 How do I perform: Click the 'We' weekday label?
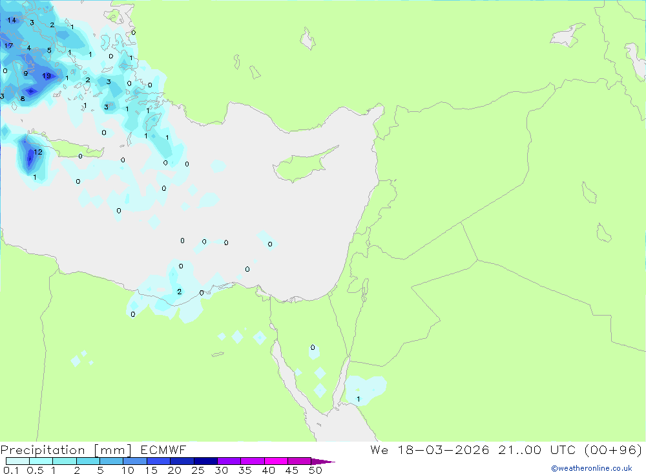[379, 449]
